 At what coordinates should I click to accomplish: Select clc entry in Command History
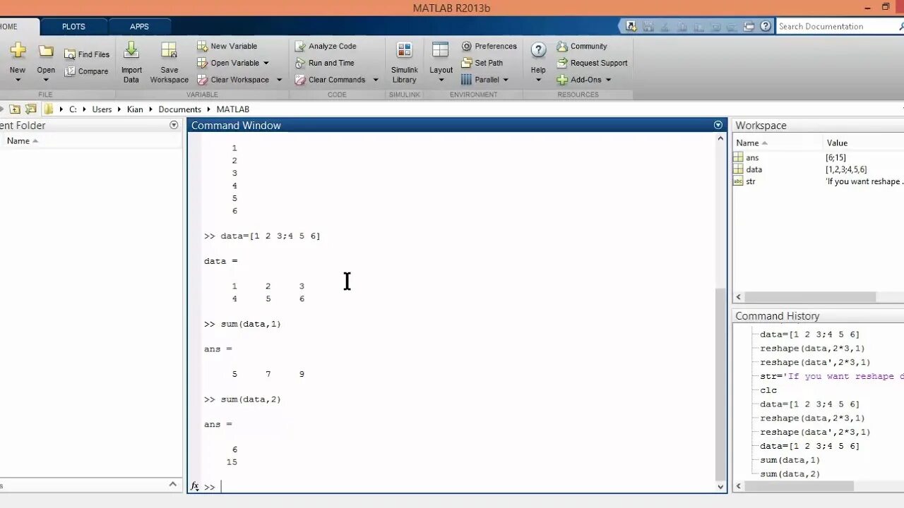tap(768, 390)
